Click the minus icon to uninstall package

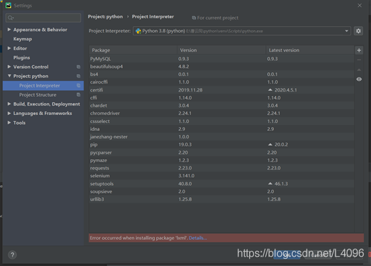[359, 60]
